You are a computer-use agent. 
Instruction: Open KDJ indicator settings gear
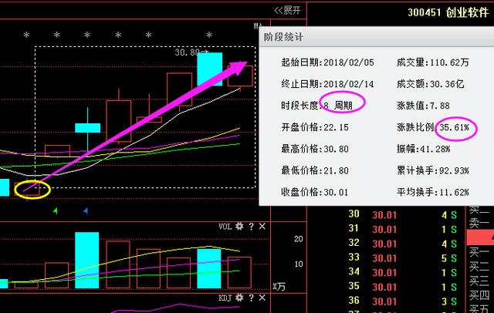pos(239,298)
